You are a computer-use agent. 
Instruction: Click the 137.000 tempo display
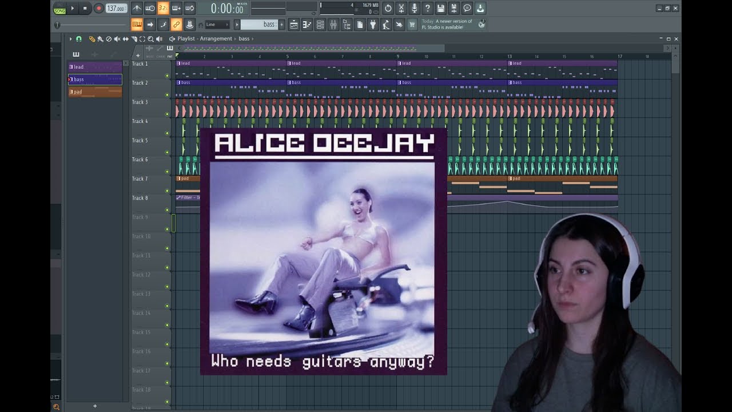116,8
